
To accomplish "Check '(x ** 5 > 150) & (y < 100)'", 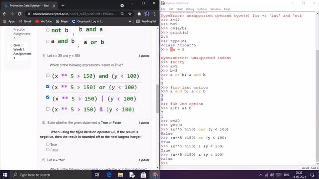I will point(48,109).
